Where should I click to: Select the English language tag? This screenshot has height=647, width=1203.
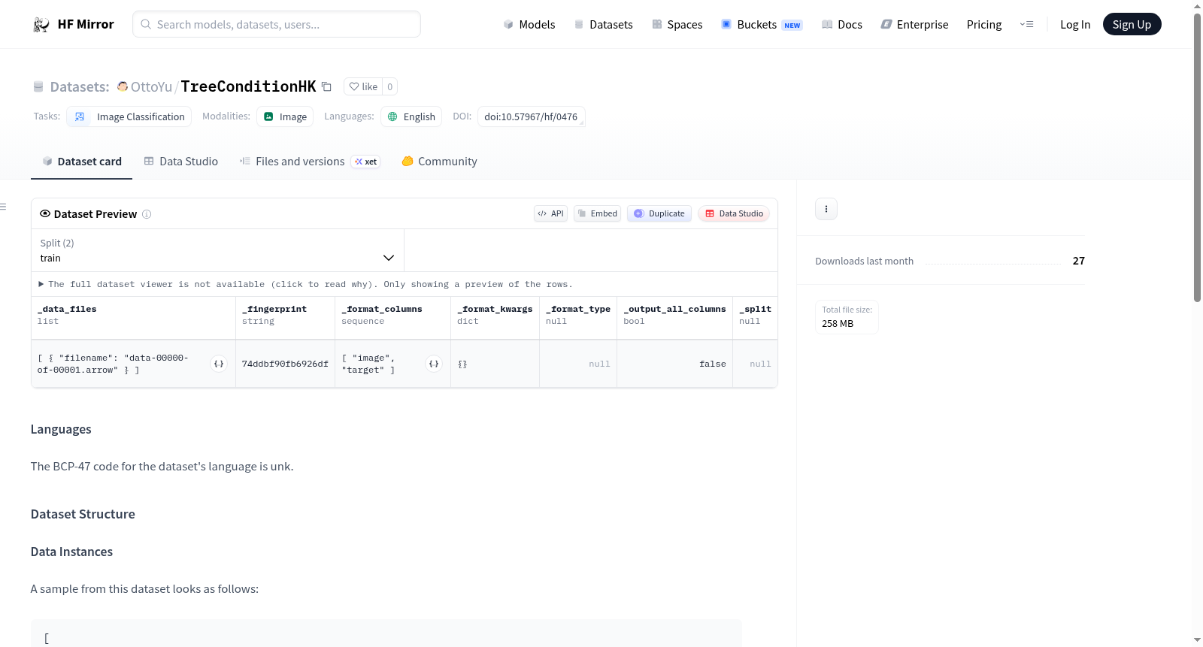click(x=411, y=116)
